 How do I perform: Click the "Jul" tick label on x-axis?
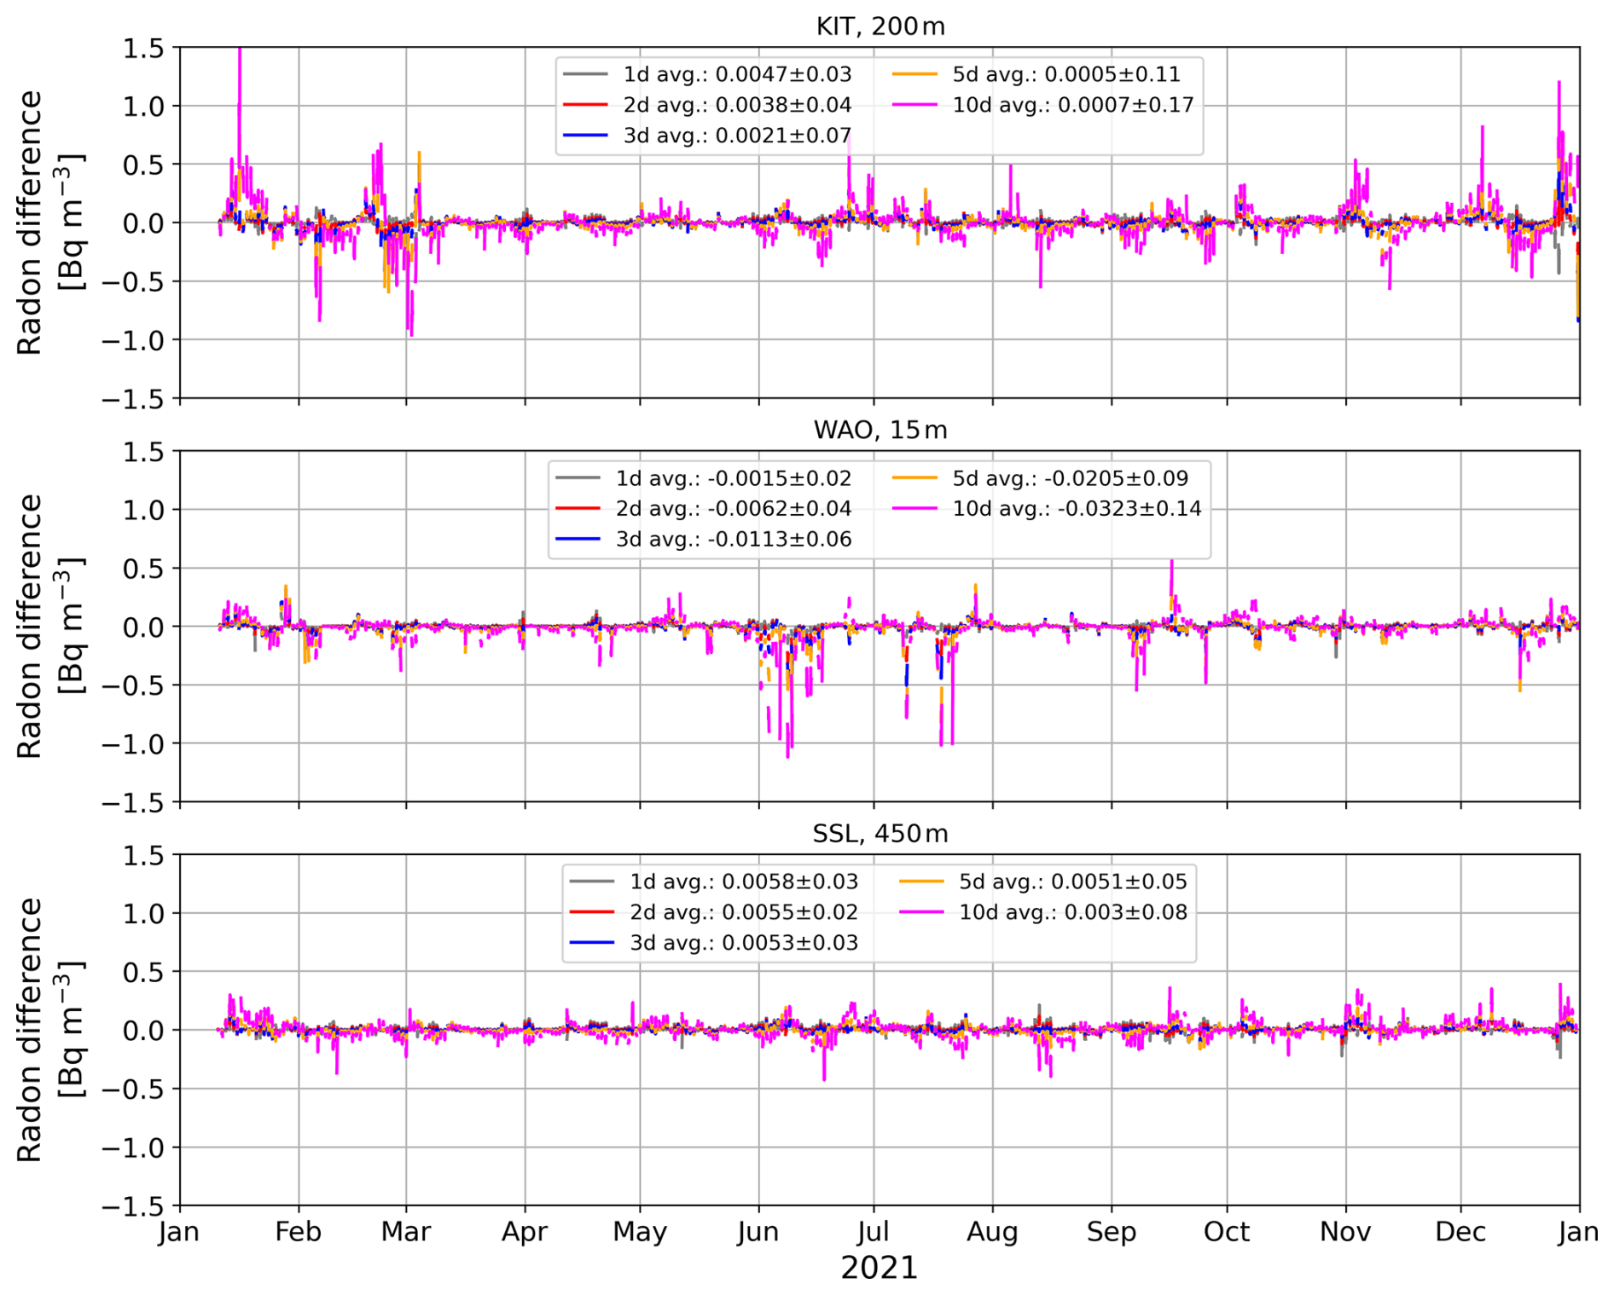pyautogui.click(x=873, y=1232)
